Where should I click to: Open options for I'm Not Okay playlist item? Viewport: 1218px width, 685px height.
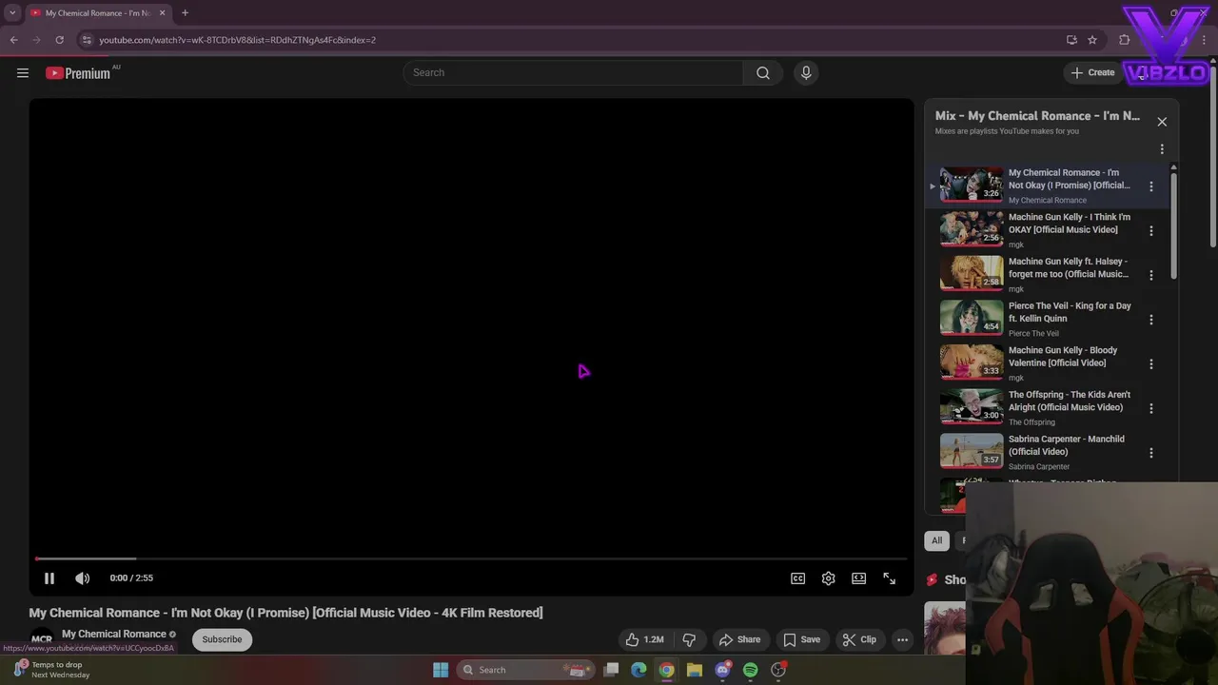point(1151,186)
